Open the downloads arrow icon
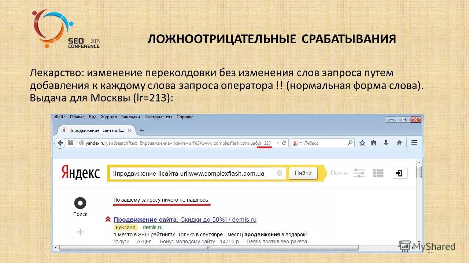 click(386, 143)
